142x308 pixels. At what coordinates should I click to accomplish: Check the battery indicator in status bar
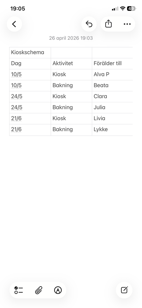pyautogui.click(x=131, y=9)
